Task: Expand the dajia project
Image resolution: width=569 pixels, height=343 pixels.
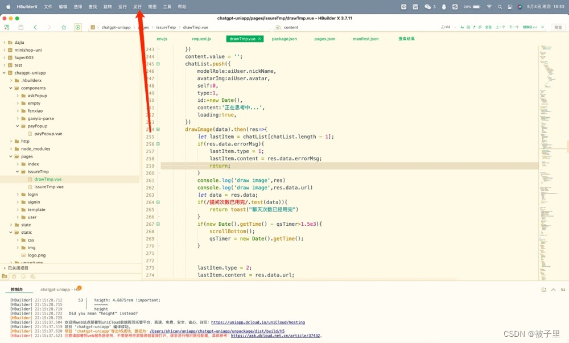Action: (x=5, y=43)
